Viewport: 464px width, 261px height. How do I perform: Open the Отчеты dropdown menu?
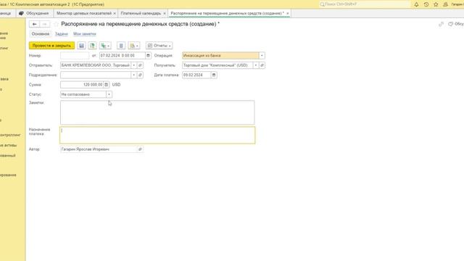point(159,46)
